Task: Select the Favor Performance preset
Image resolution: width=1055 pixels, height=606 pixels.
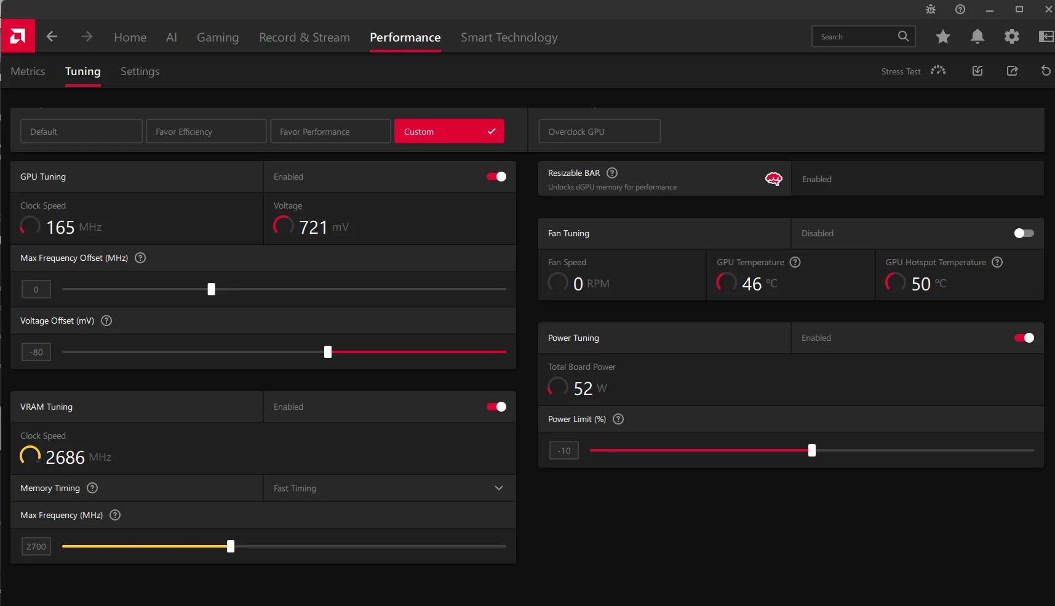Action: pos(330,131)
